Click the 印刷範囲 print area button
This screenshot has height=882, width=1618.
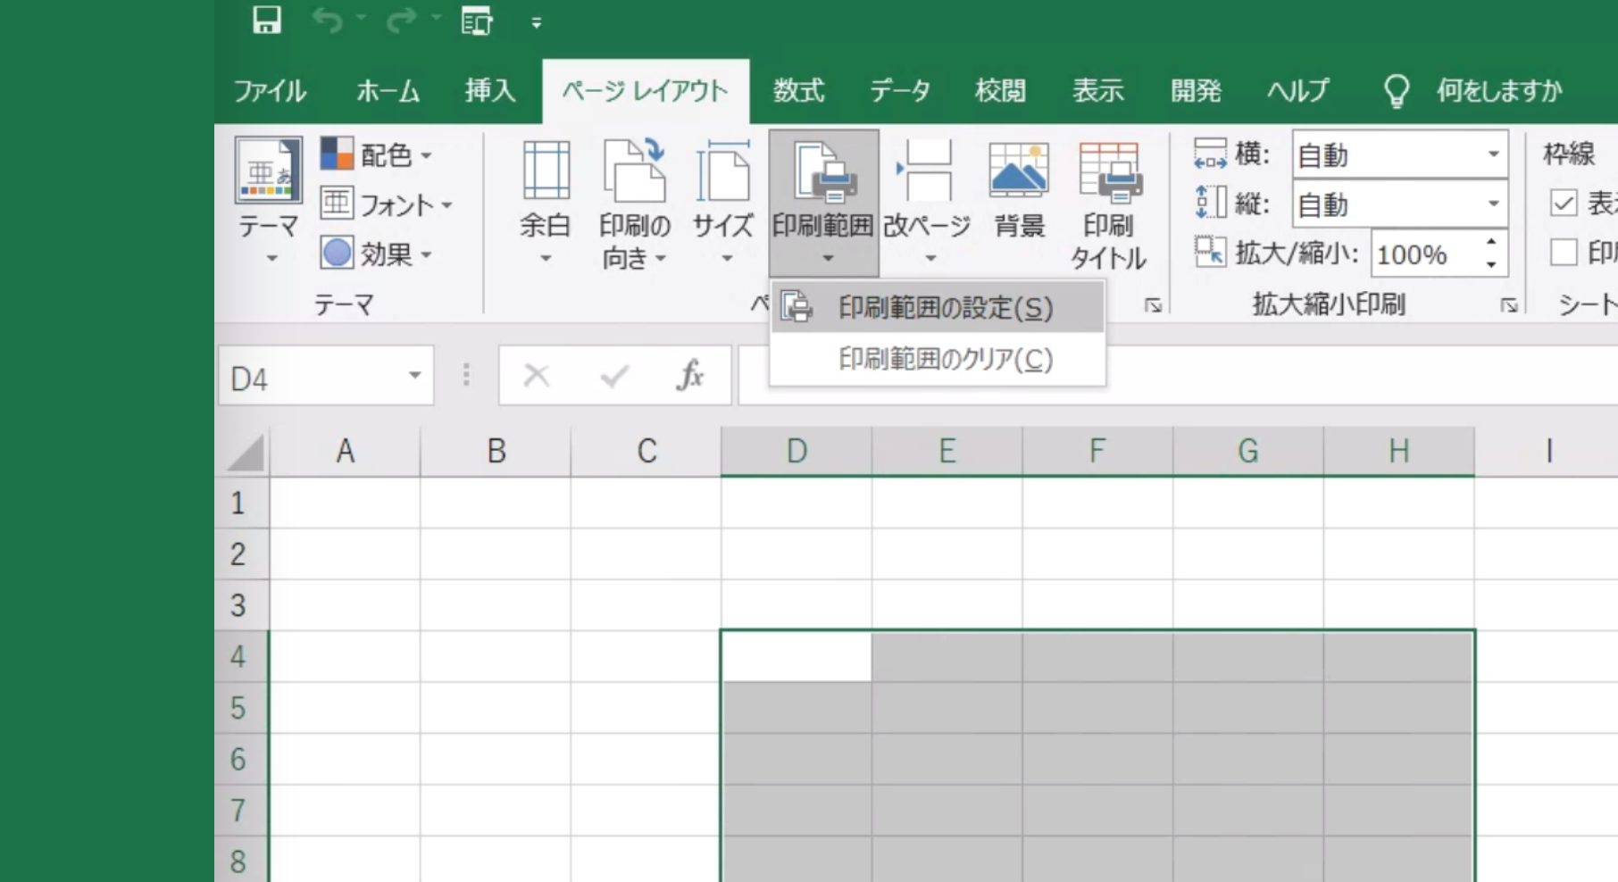pos(823,204)
